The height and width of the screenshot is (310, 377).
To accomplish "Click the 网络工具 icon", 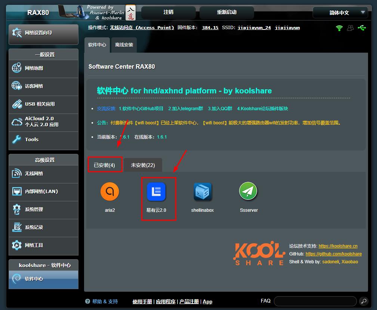I will (17, 245).
